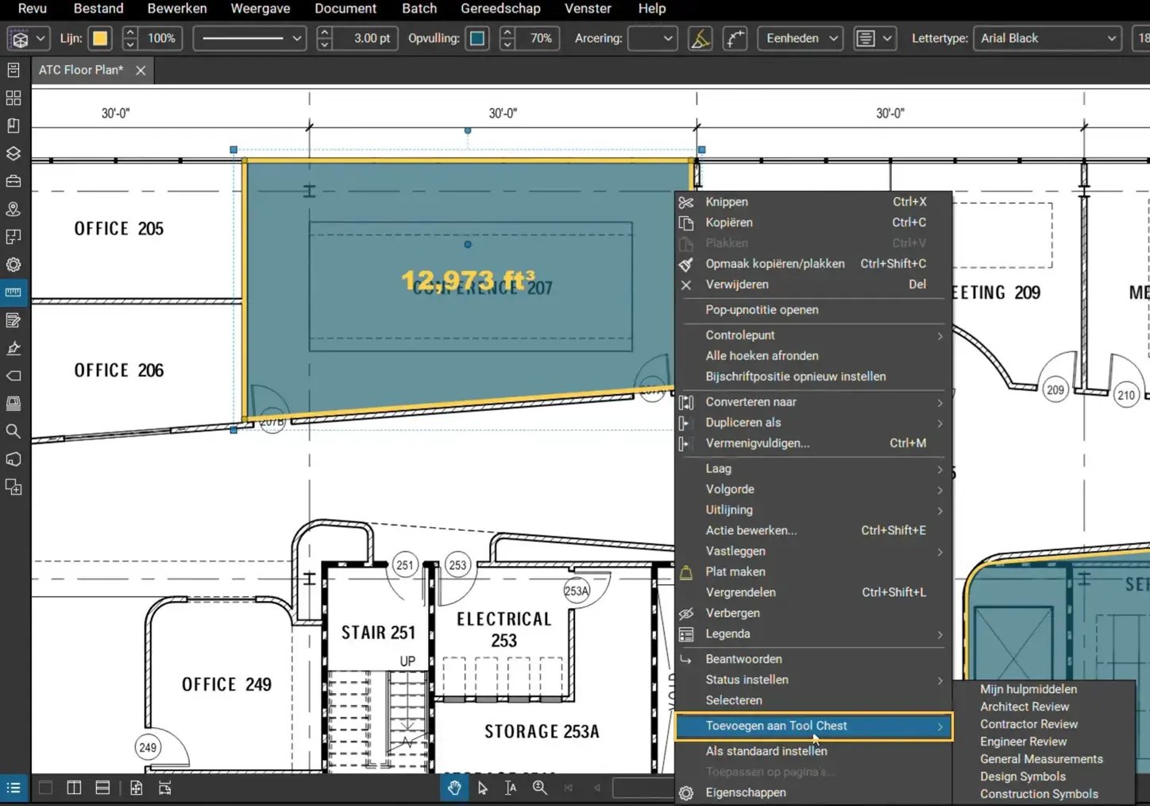Open the Thumbnails panel icon
Image resolution: width=1150 pixels, height=806 pixels.
(14, 98)
